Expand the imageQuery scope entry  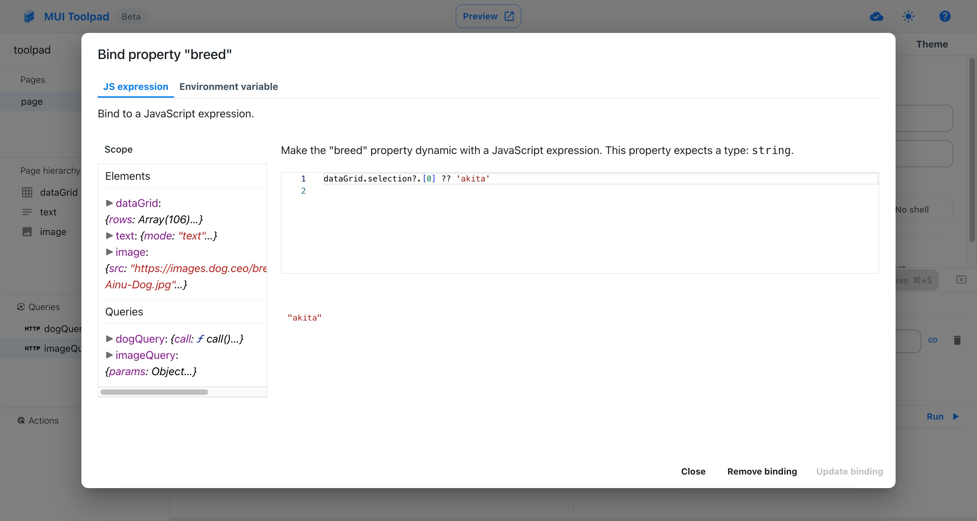tap(109, 354)
